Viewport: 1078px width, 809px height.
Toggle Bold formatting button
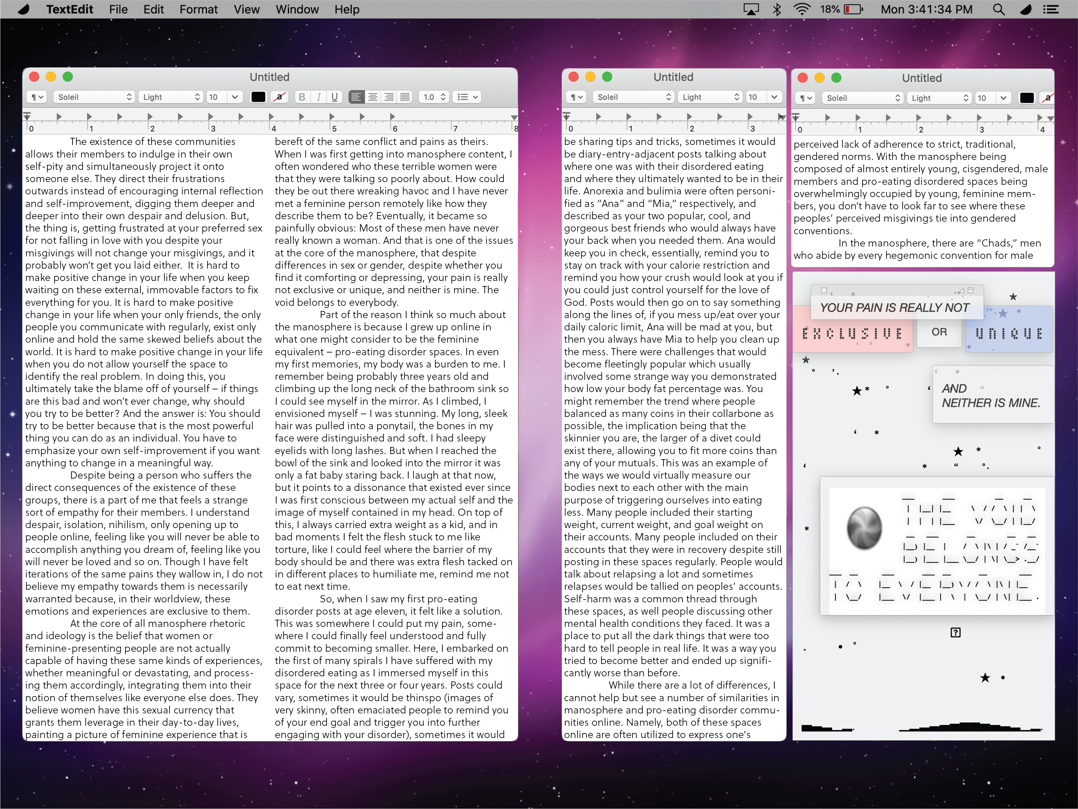pos(302,97)
